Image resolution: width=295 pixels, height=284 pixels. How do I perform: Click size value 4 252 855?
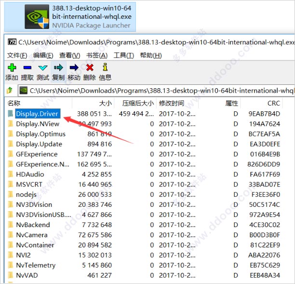[x=97, y=174]
